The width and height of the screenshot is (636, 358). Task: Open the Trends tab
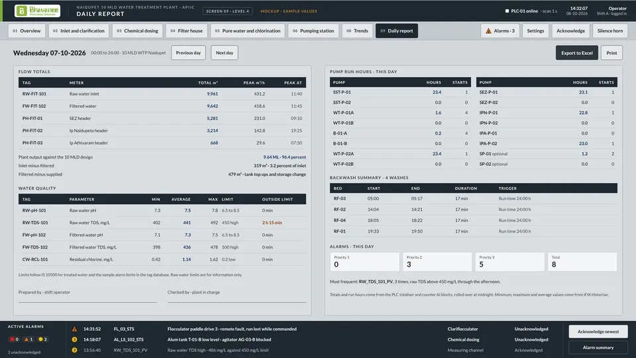tap(357, 31)
